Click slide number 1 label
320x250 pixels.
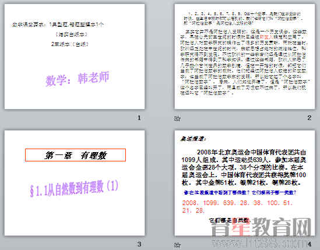139,118
